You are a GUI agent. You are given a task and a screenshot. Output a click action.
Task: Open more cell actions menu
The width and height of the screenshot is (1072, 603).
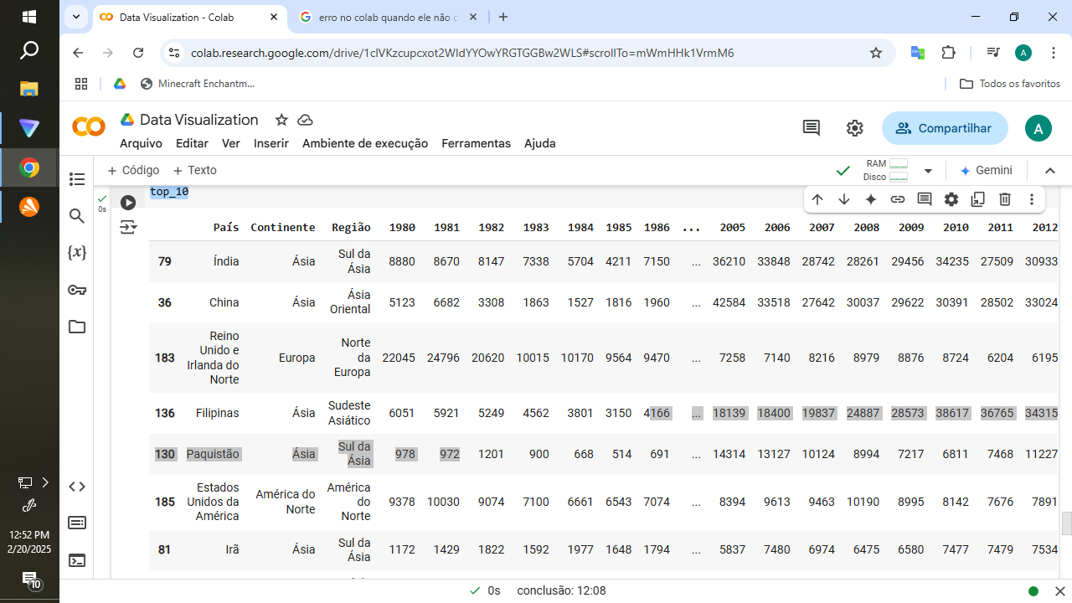[x=1032, y=199]
